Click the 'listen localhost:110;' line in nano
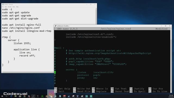This screenshot has width=174, height=98. pyautogui.click(x=95, y=72)
